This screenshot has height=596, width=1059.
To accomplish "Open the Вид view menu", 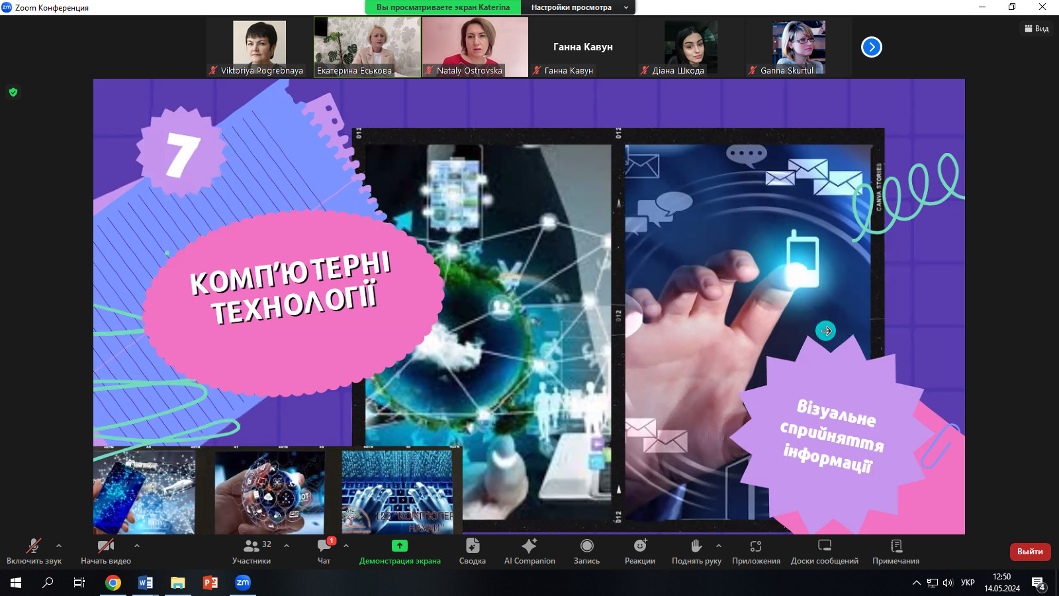I will [1036, 28].
